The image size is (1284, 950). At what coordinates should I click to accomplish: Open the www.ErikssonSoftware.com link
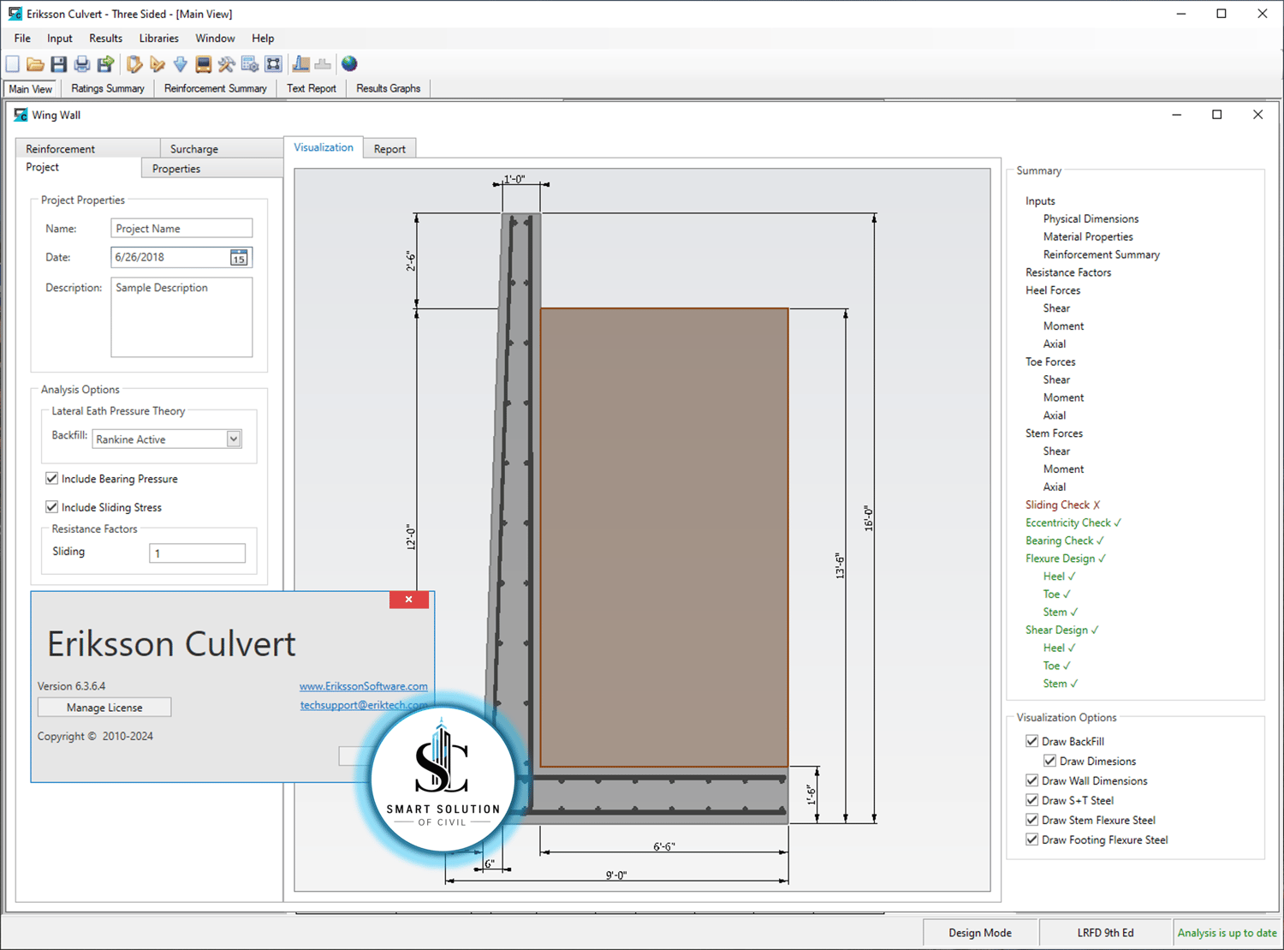pyautogui.click(x=363, y=686)
